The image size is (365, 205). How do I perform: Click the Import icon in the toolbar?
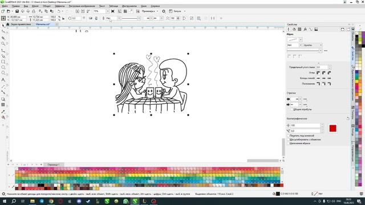[78, 11]
